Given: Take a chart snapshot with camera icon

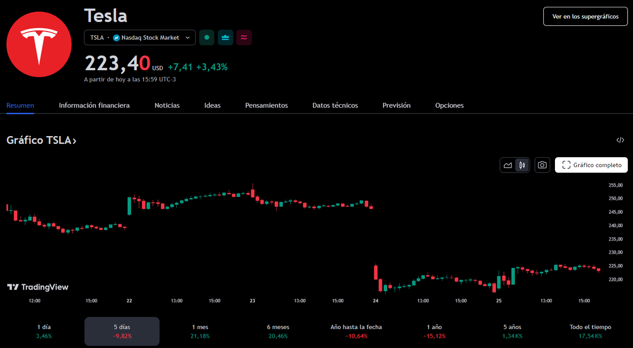Looking at the screenshot, I should 542,165.
